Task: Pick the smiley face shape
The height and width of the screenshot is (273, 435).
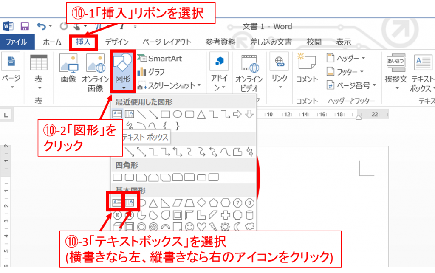Action: click(x=190, y=226)
